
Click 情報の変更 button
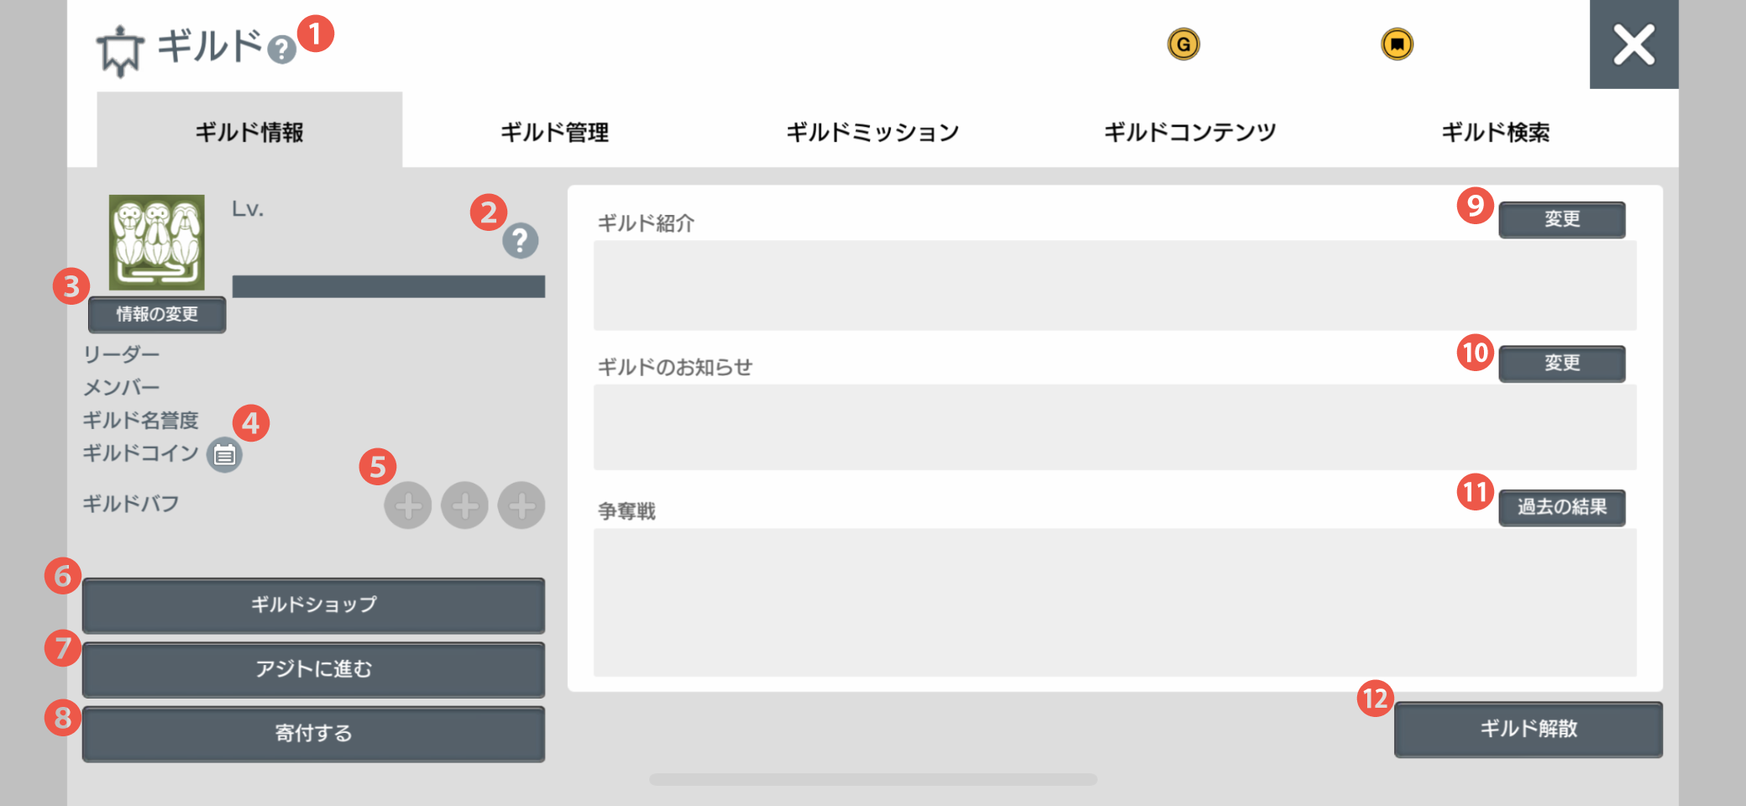click(157, 314)
